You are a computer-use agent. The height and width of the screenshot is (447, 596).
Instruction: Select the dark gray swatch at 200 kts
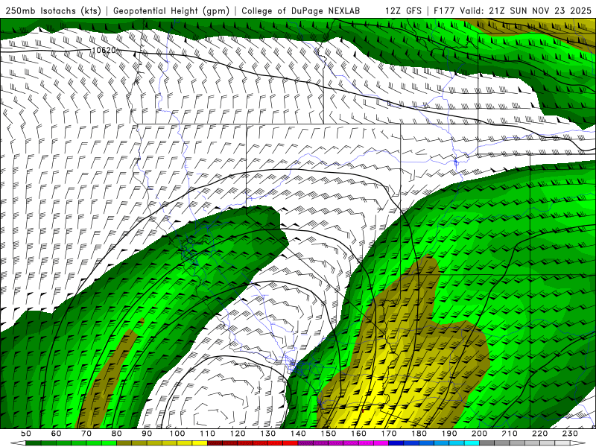tap(487, 443)
